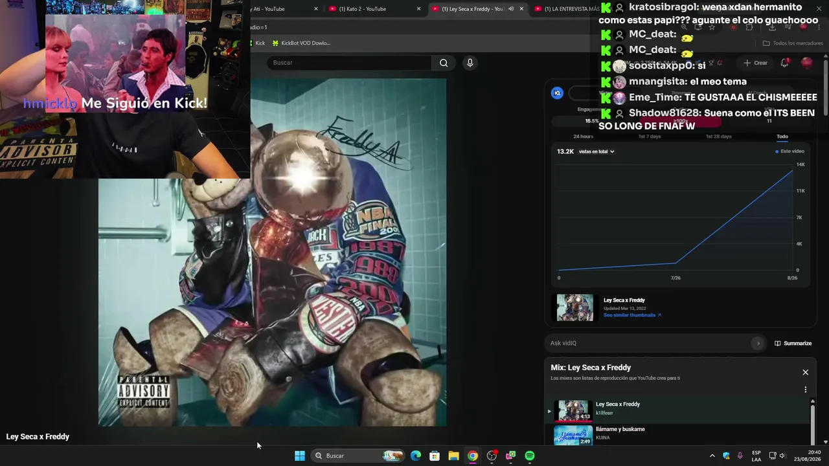Viewport: 829px width, 466px height.
Task: Switch to the Ati - YouTube tab
Action: click(285, 9)
